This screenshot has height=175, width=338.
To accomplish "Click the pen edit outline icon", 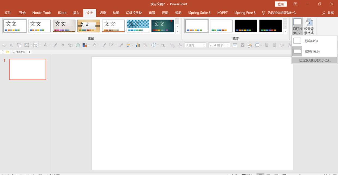I will [x=111, y=45].
